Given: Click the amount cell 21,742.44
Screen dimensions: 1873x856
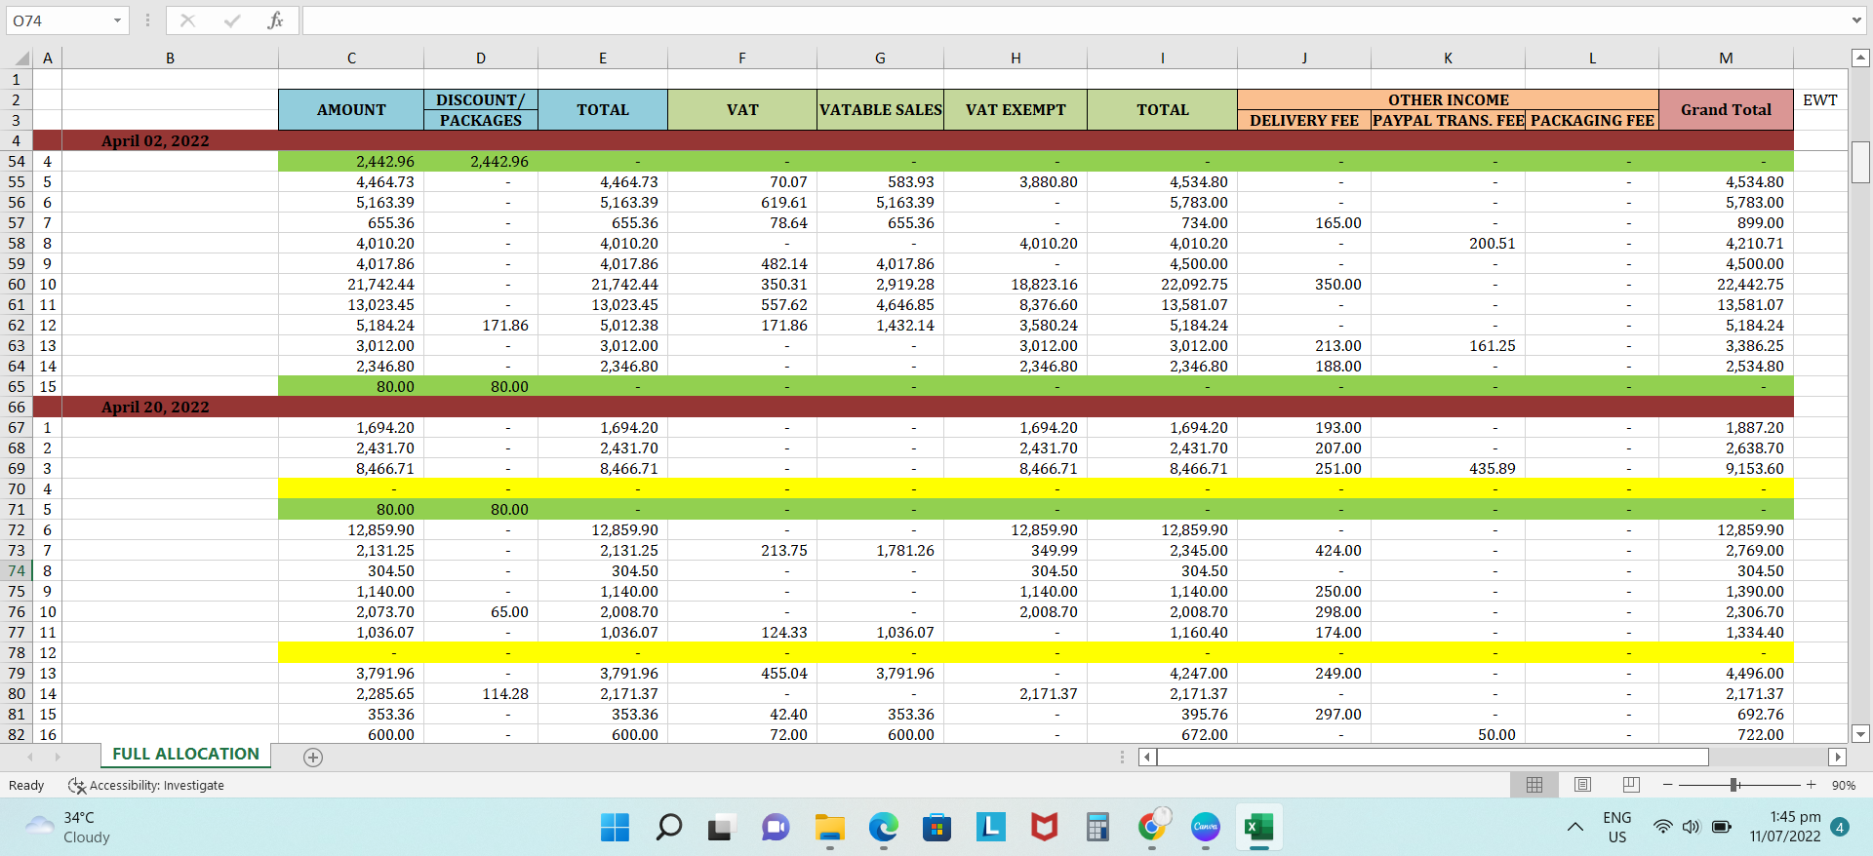Looking at the screenshot, I should pos(351,285).
